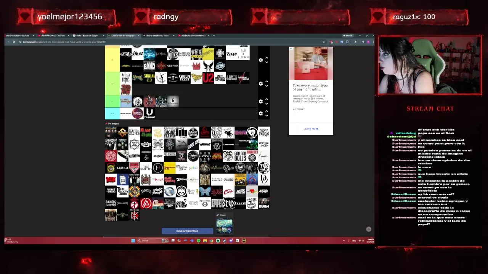Select The Band logo in tier C
The height and width of the screenshot is (274, 488).
pyautogui.click(x=149, y=66)
